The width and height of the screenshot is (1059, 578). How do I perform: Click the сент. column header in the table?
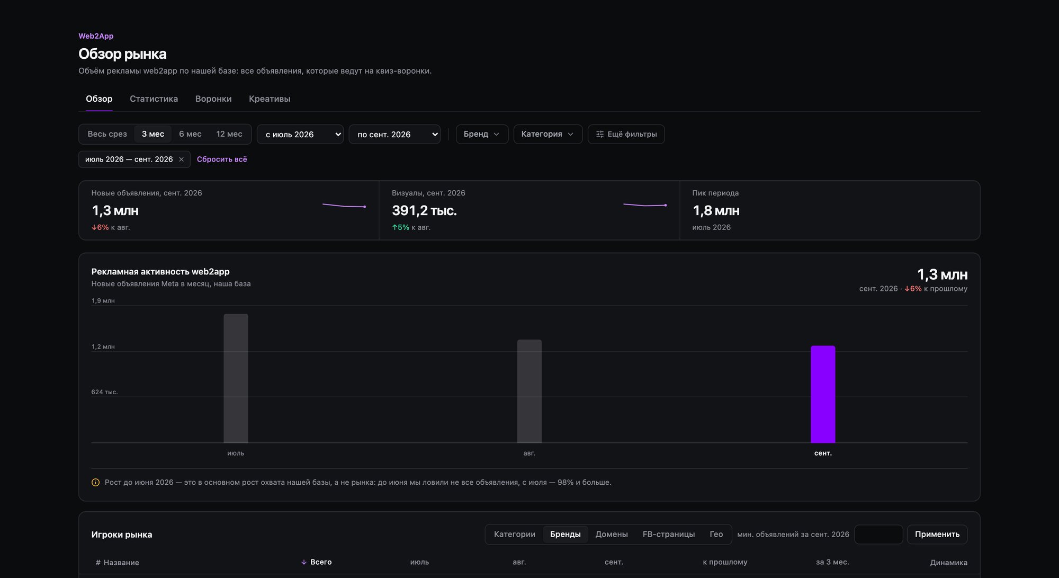coord(614,562)
